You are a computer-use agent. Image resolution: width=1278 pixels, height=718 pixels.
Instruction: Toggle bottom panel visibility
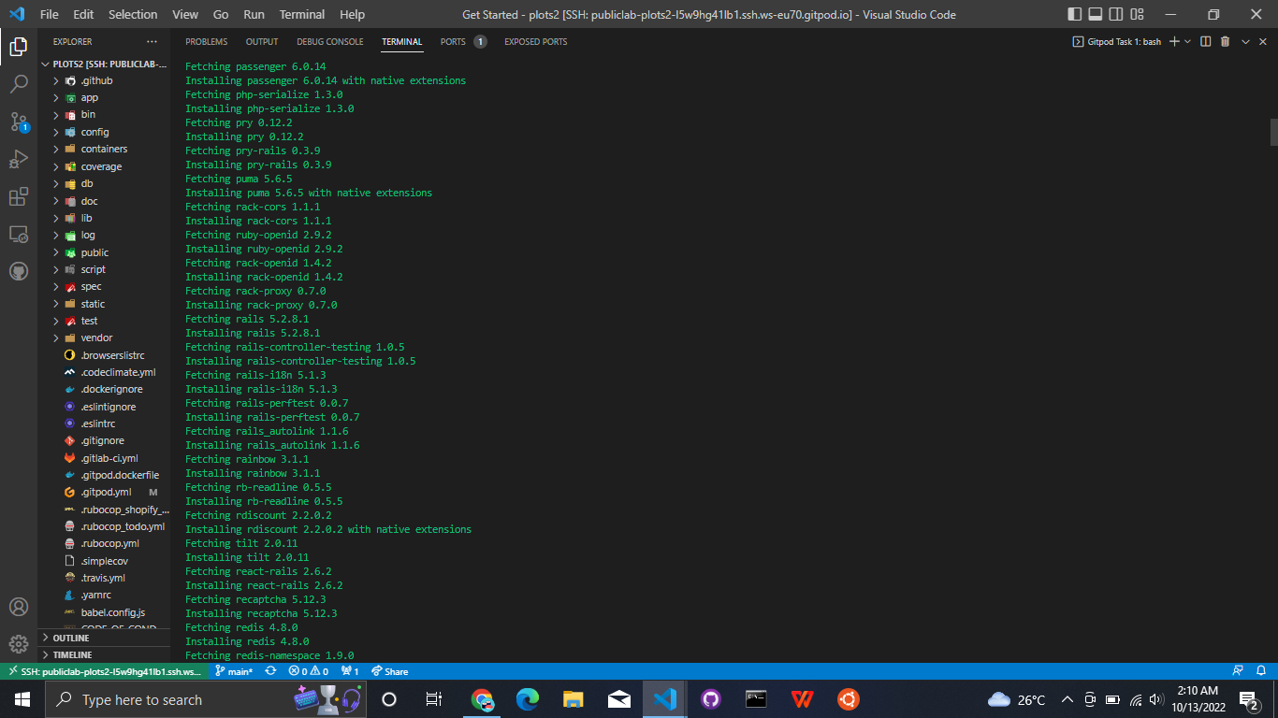click(1094, 14)
